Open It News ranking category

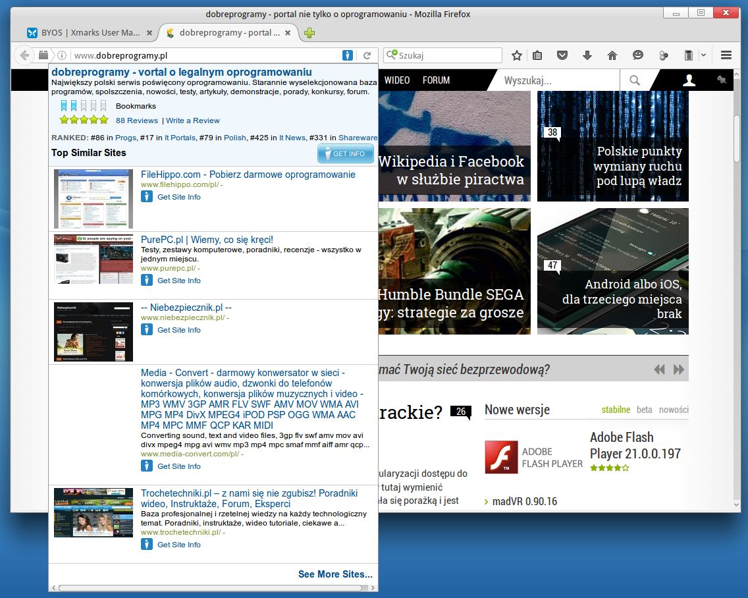292,138
